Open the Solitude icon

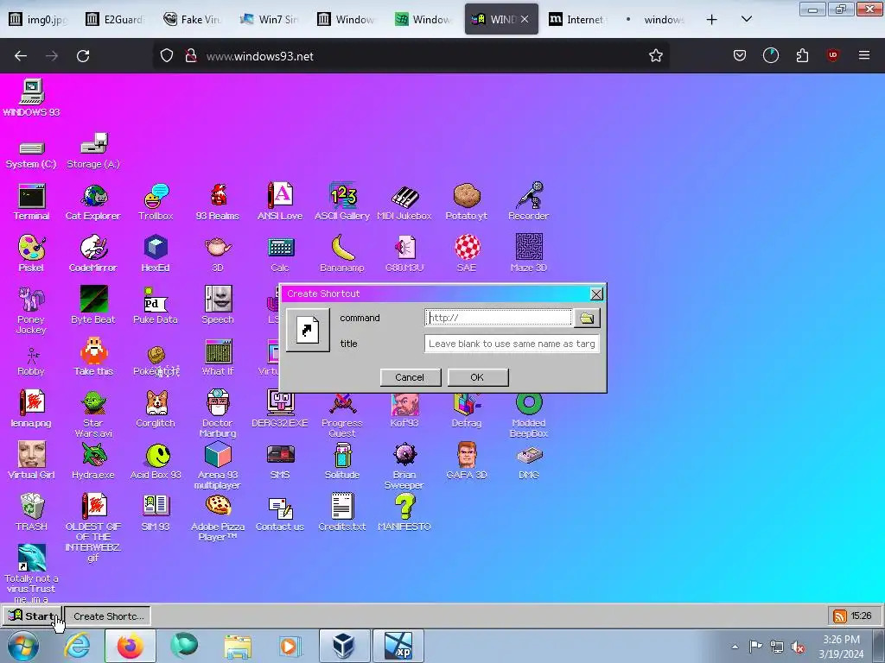[x=342, y=460]
